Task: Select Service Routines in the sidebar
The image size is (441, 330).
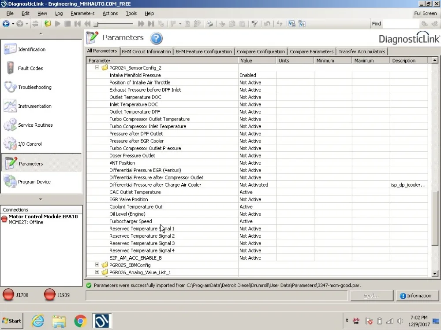Action: click(35, 125)
